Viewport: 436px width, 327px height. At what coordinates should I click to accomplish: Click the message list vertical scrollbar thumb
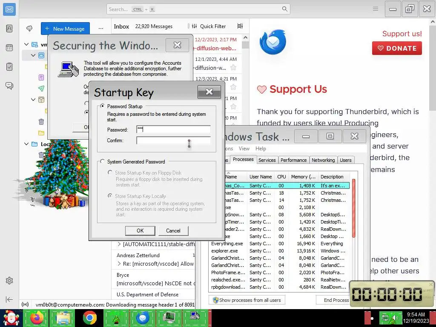(245, 45)
